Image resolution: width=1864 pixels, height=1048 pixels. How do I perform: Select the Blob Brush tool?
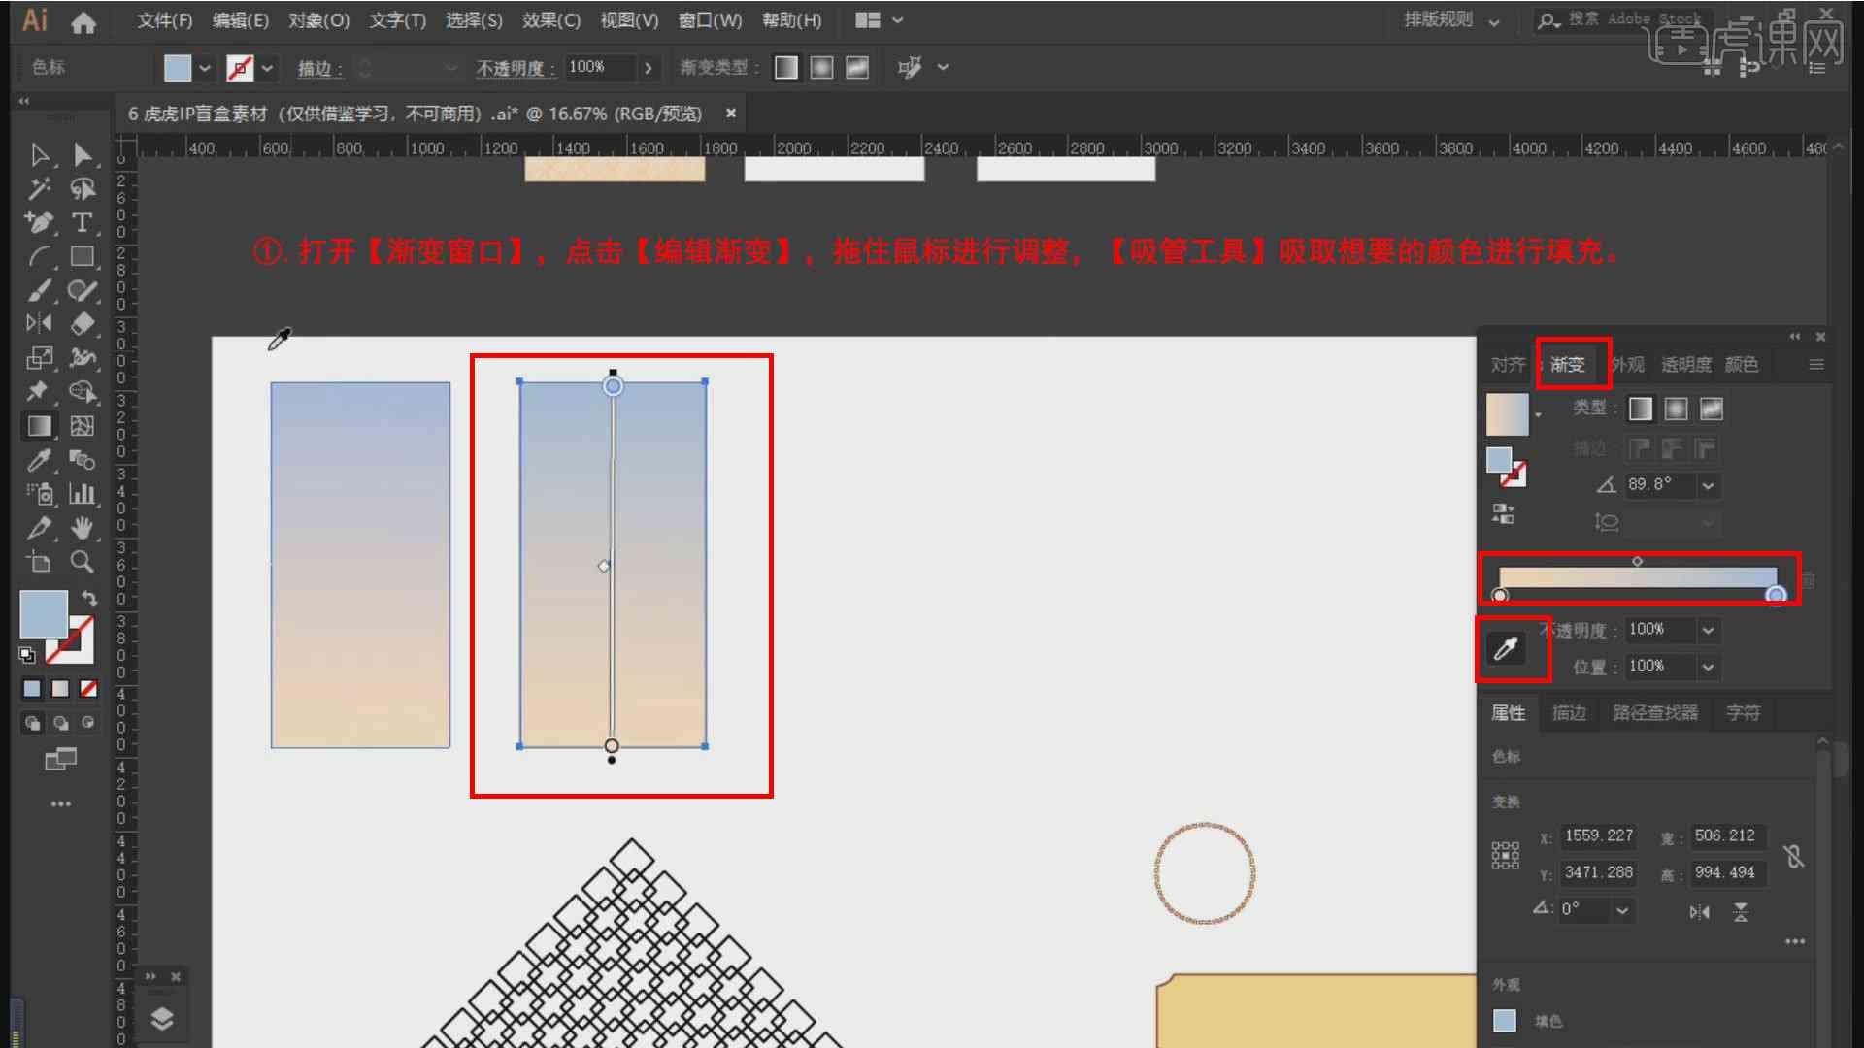[x=83, y=290]
